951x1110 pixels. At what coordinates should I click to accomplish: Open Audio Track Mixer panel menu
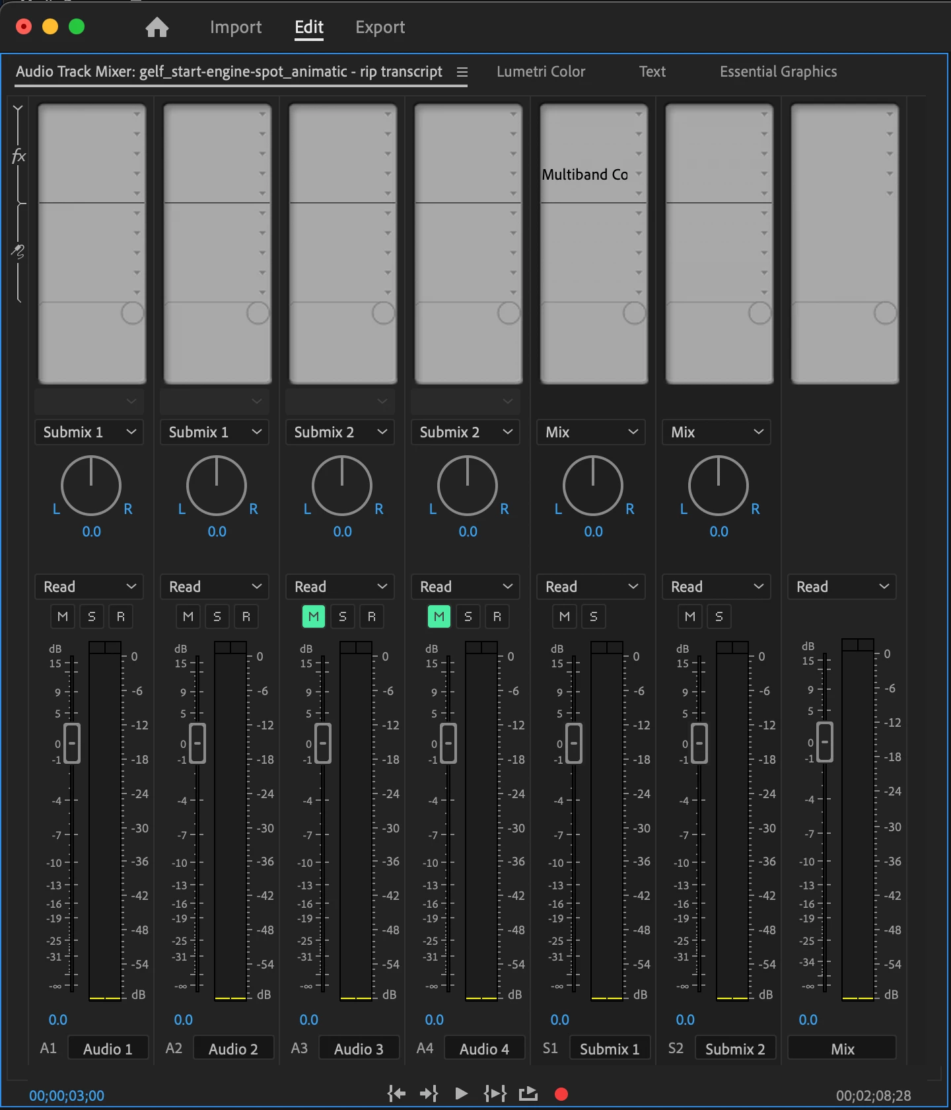click(462, 72)
